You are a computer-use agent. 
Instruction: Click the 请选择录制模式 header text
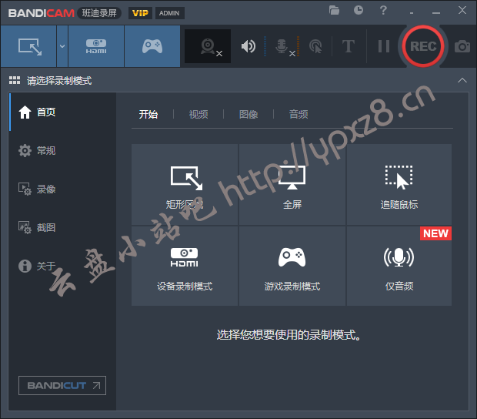(x=59, y=81)
